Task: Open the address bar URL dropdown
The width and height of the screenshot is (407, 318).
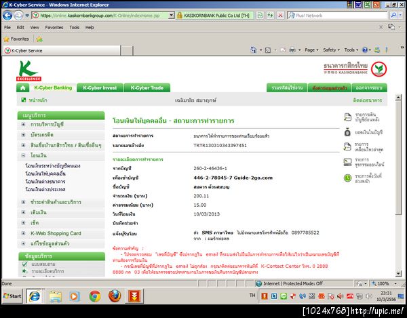Action: tap(171, 16)
